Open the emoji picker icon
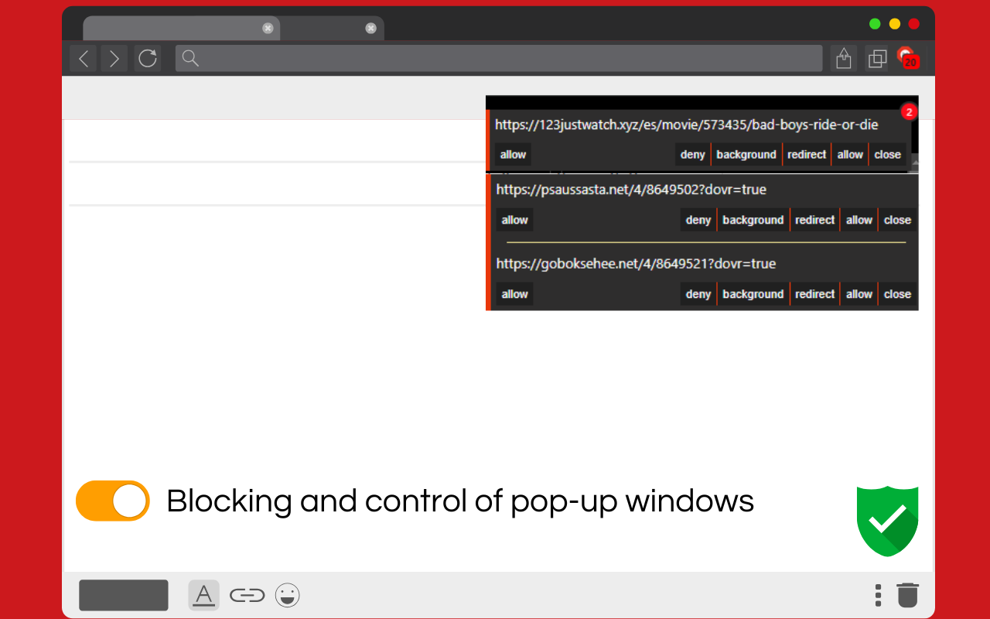The width and height of the screenshot is (990, 619). pyautogui.click(x=287, y=595)
